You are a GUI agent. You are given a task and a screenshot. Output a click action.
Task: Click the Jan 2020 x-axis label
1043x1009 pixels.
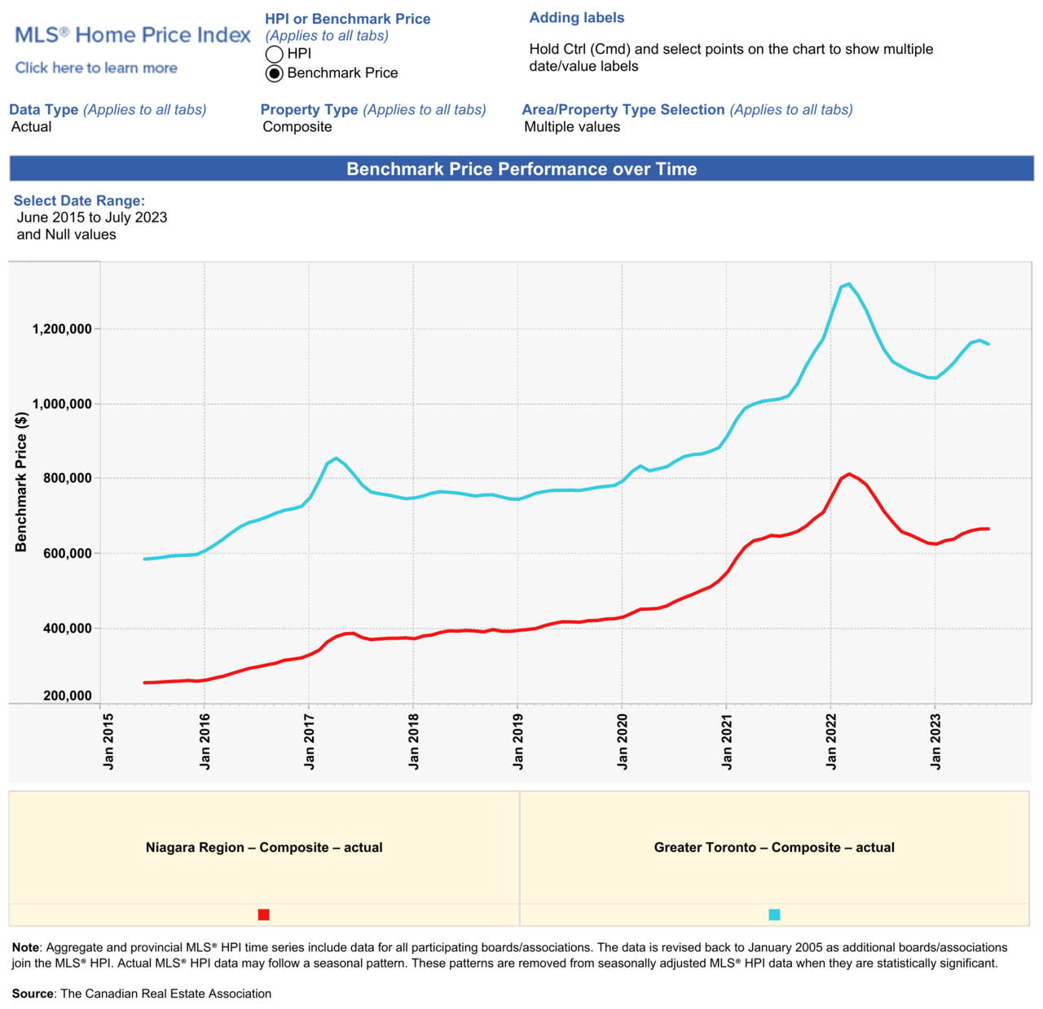click(x=623, y=742)
